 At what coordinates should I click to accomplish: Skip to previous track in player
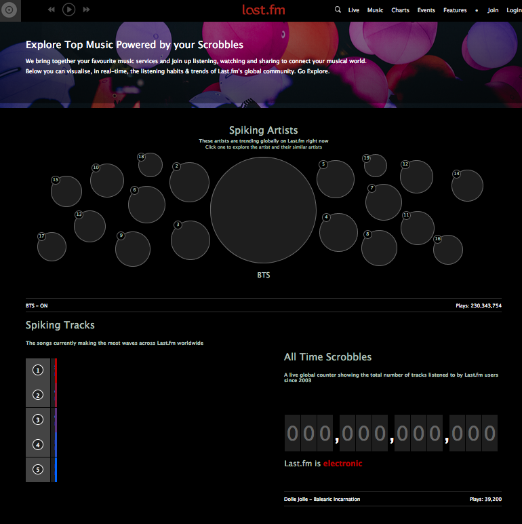tap(51, 10)
